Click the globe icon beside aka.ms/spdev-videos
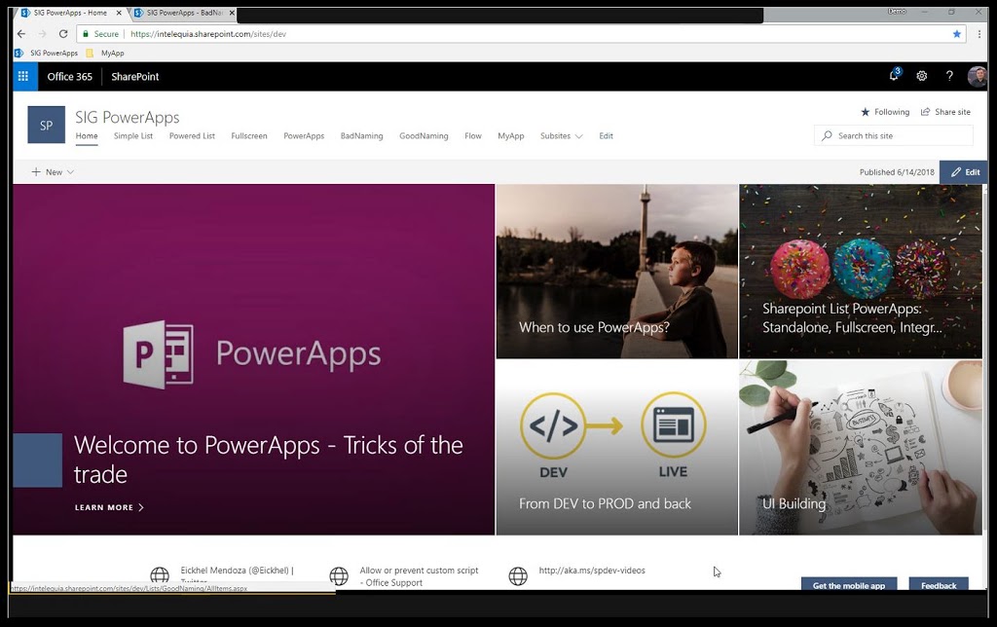Image resolution: width=997 pixels, height=627 pixels. [518, 576]
